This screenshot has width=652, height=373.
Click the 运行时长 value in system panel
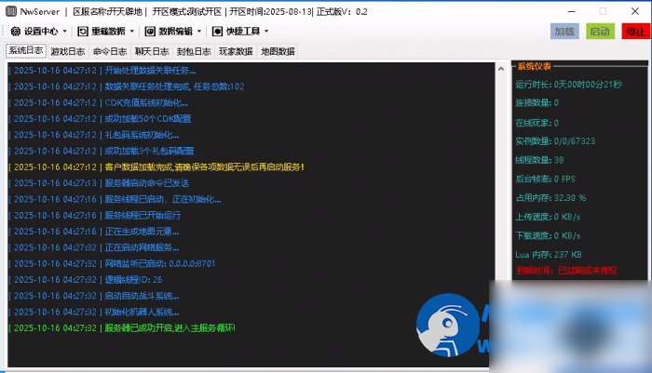coord(588,85)
